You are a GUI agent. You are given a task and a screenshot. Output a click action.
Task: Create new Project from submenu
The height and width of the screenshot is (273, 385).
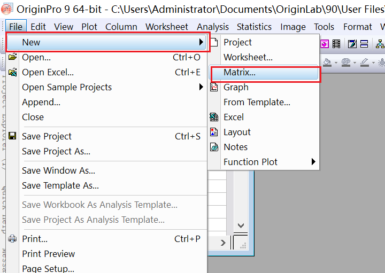click(x=264, y=42)
